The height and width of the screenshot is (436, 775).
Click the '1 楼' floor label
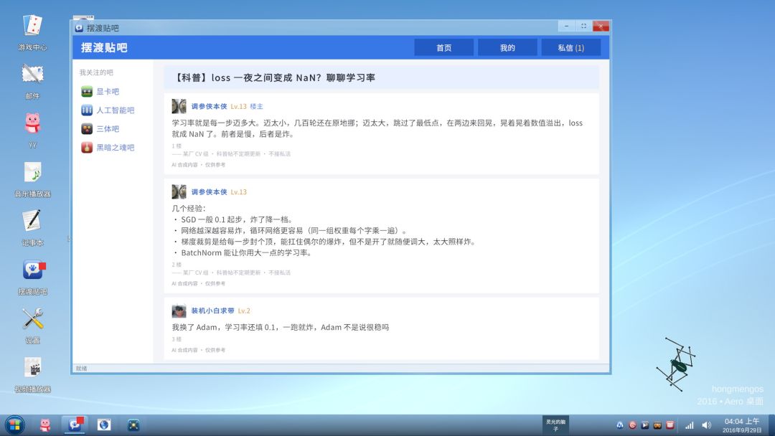tap(177, 146)
